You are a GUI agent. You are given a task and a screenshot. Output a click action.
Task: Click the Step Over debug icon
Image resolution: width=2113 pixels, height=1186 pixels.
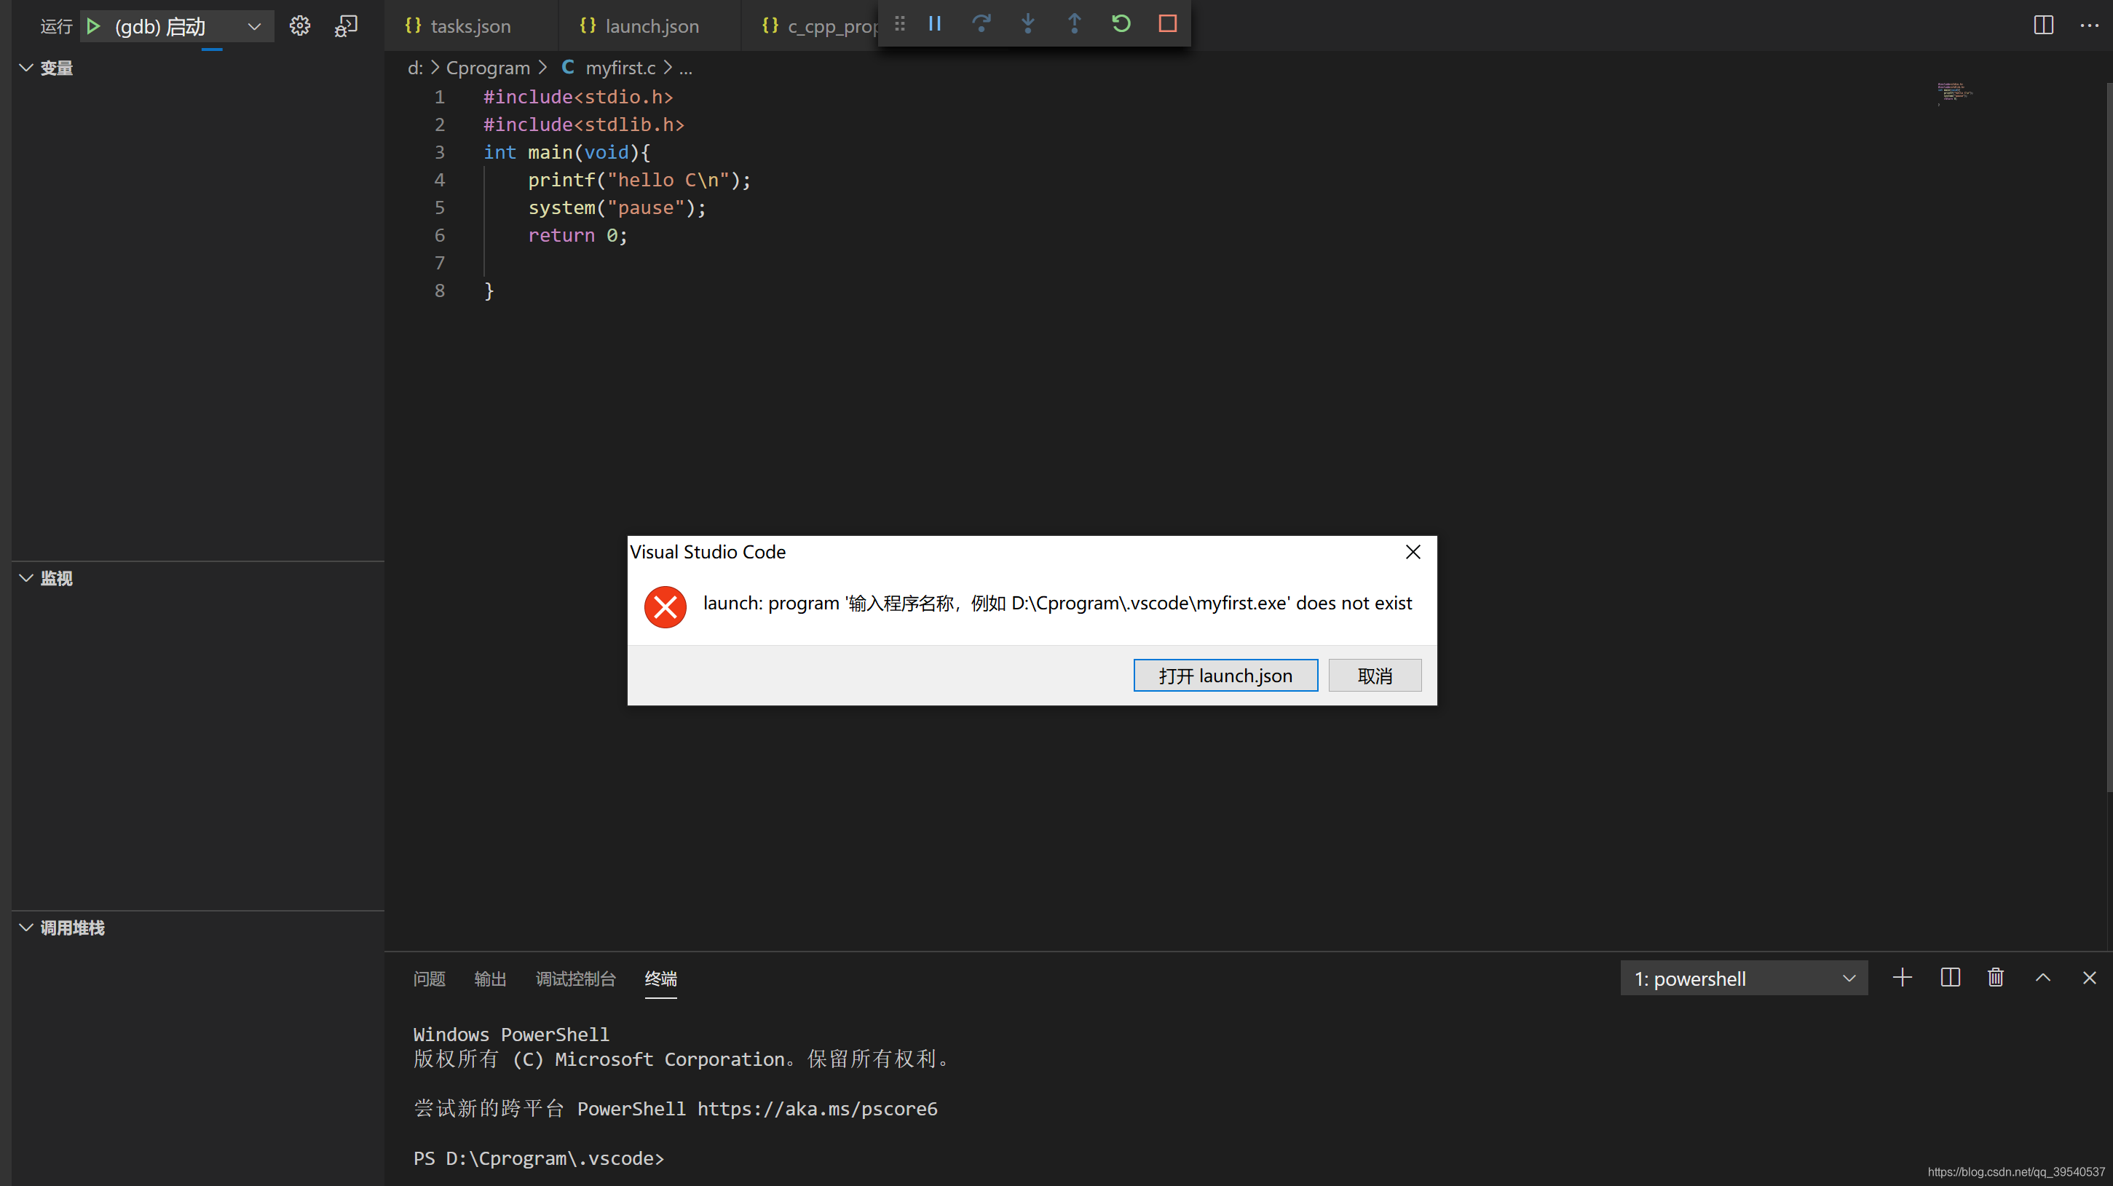981,24
